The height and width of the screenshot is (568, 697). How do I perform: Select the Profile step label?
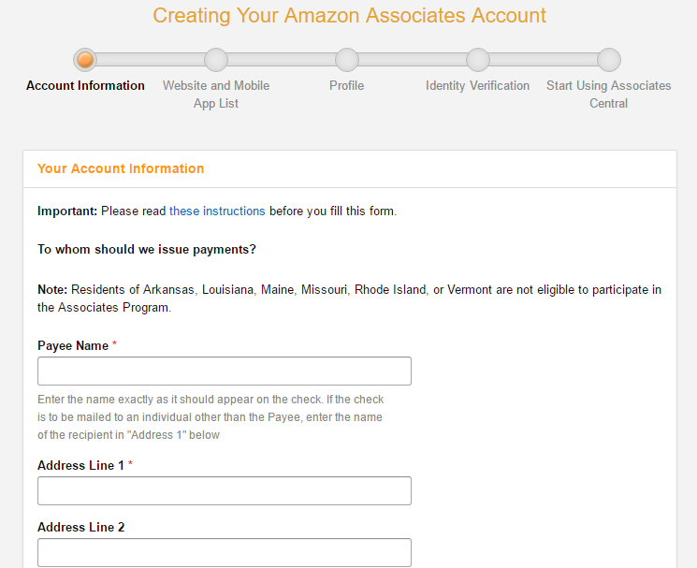pos(347,85)
